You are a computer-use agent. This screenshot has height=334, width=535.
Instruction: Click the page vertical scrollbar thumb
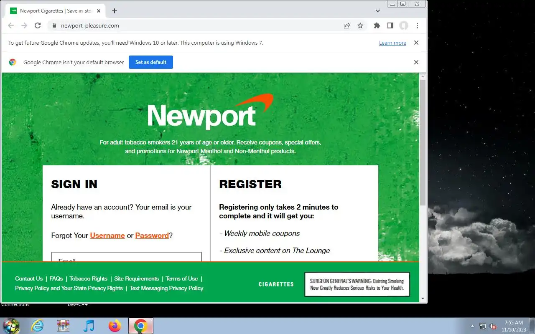[423, 142]
